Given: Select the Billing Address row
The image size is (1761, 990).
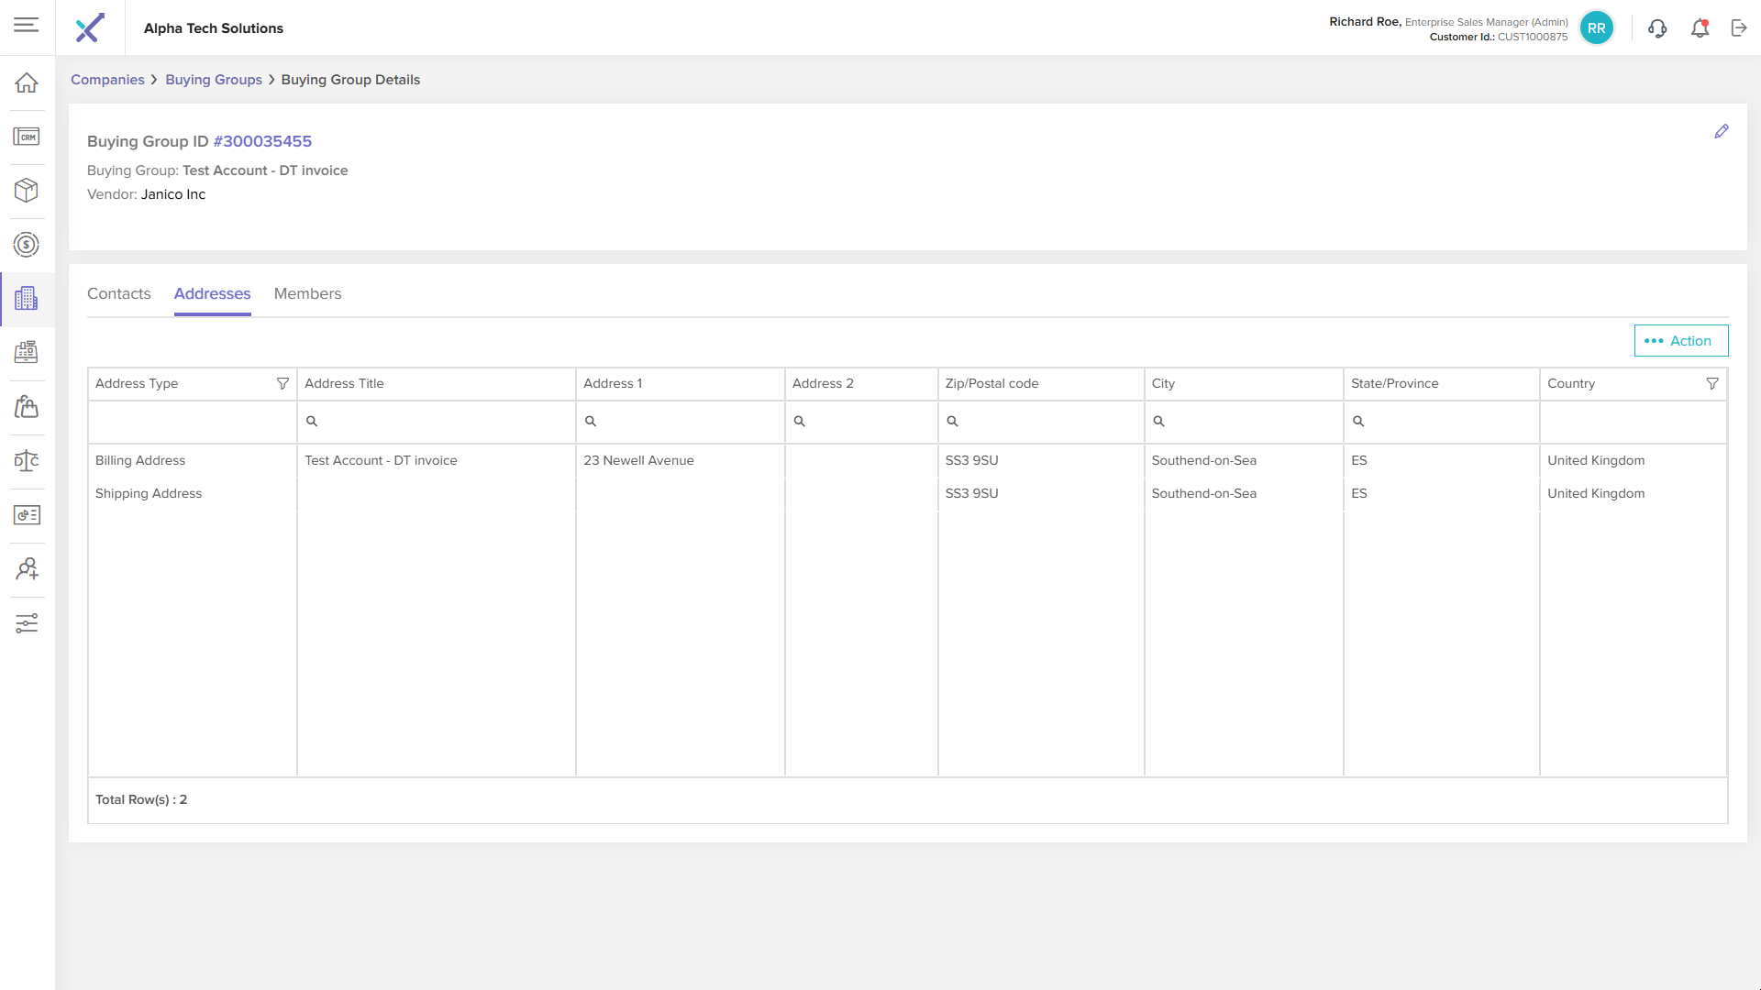Looking at the screenshot, I should tap(140, 461).
